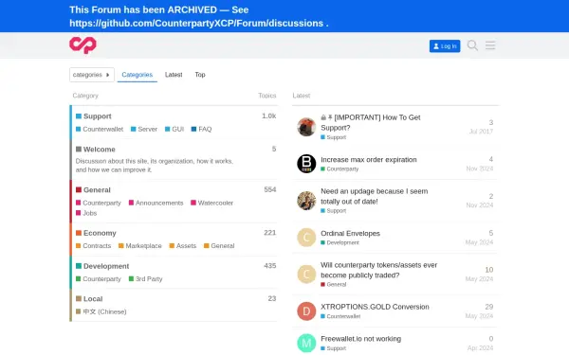569x355 pixels.
Task: Open the counterparty tokens publicly traded topic
Action: [x=378, y=270]
